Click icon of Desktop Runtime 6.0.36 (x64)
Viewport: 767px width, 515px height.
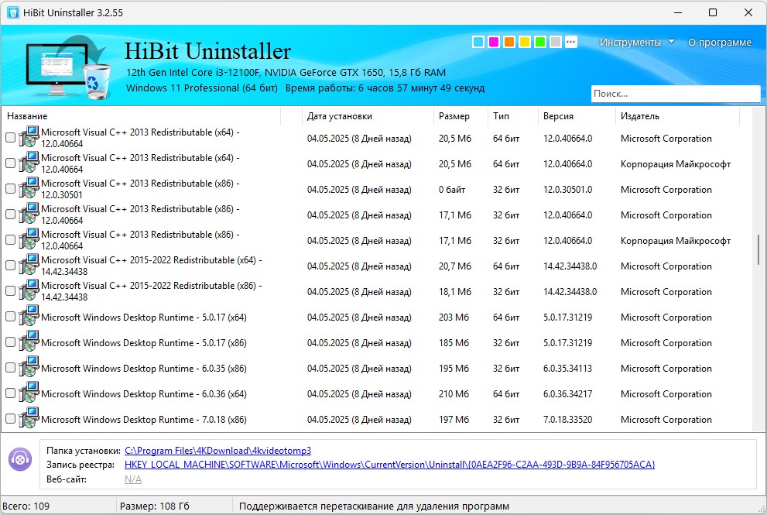point(29,393)
